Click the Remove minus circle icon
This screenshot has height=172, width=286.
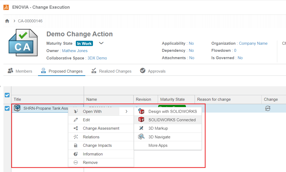pos(76,162)
